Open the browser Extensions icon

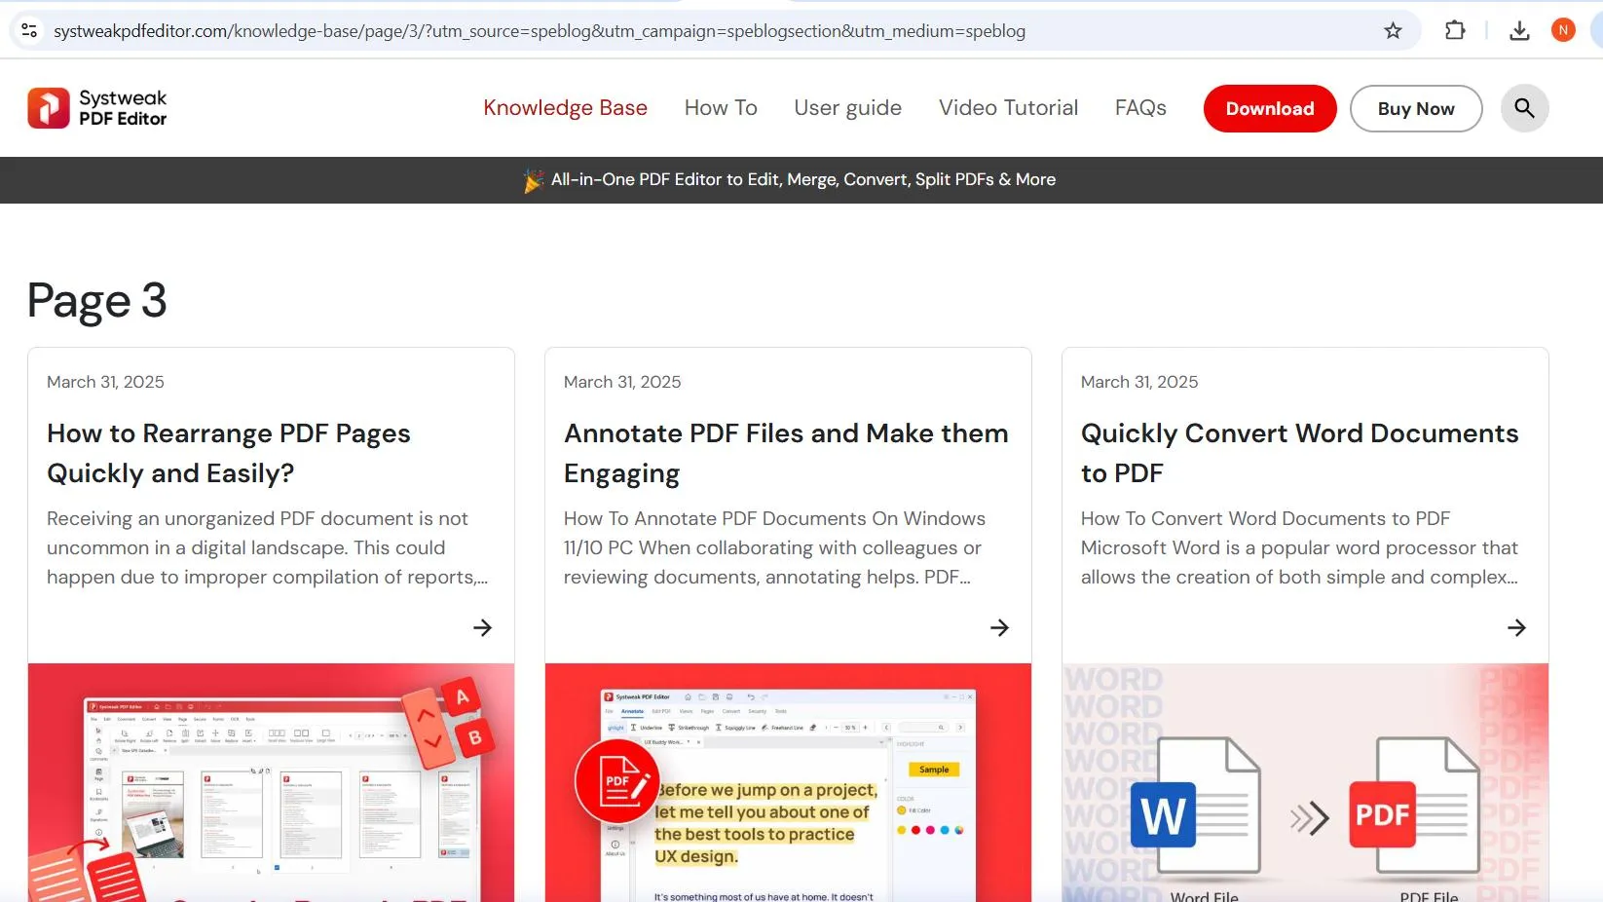[1454, 30]
